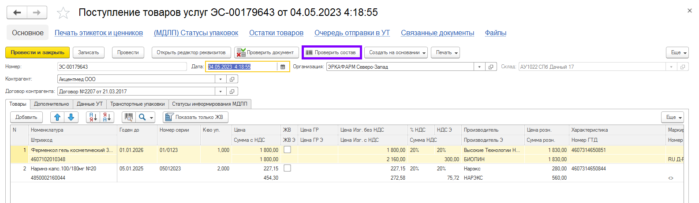
Task: Open the calendar picker next to date field
Action: tap(283, 67)
